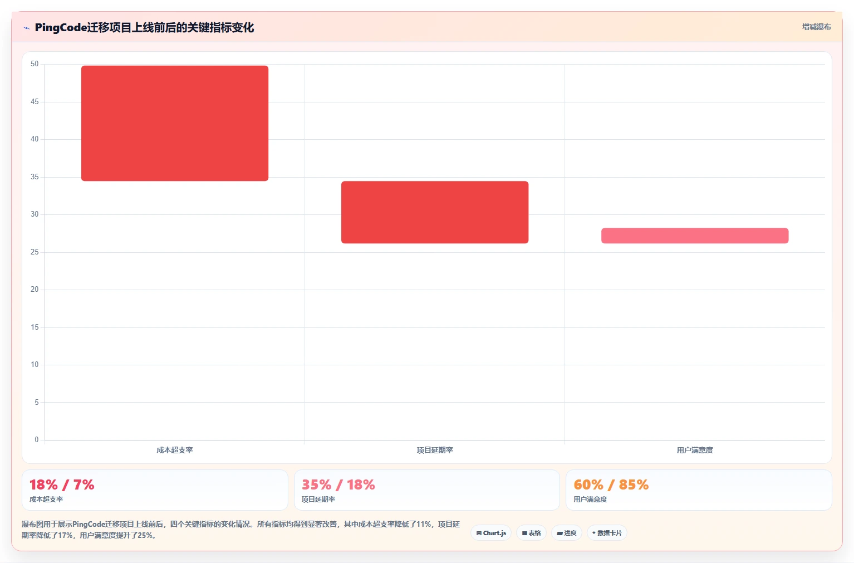The image size is (854, 563).
Task: Click the red 成本超支率 waterfall bar
Action: coord(175,123)
